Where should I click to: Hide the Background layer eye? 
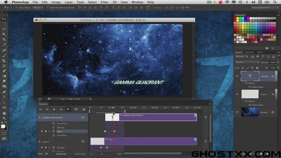tap(237, 112)
